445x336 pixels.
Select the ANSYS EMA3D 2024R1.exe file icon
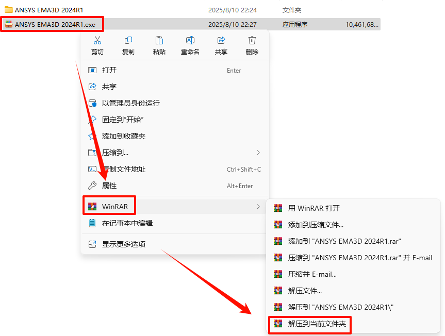pos(9,24)
